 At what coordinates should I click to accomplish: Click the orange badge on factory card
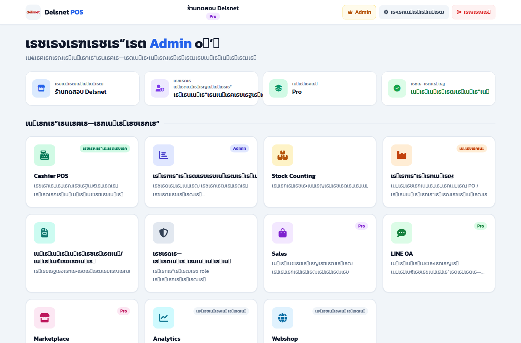point(472,148)
